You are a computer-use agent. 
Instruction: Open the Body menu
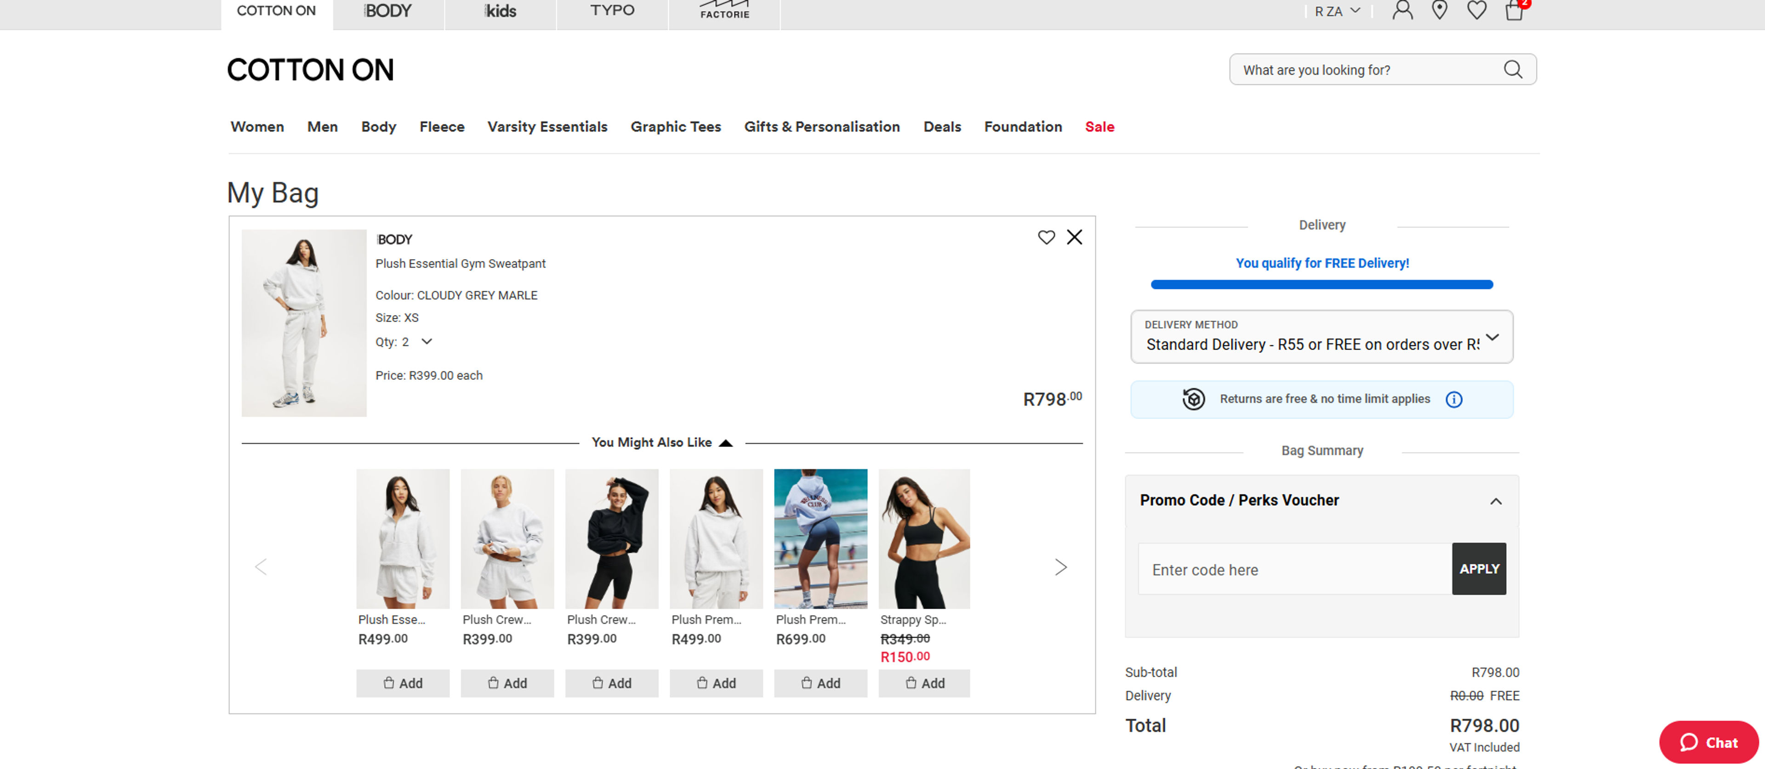379,127
